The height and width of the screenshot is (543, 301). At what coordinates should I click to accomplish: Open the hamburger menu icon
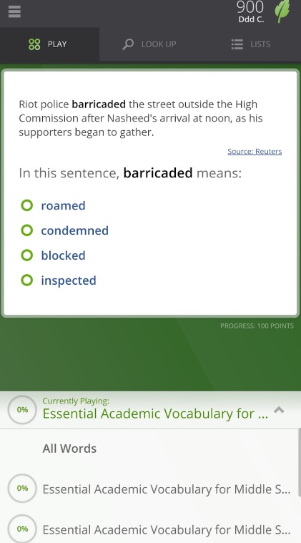click(x=14, y=11)
